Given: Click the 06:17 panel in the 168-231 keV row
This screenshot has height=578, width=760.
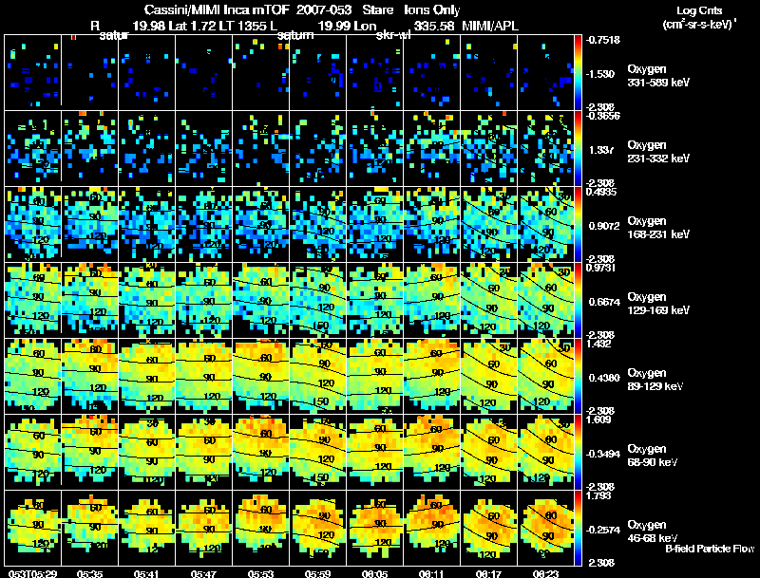Looking at the screenshot, I should pos(488,224).
